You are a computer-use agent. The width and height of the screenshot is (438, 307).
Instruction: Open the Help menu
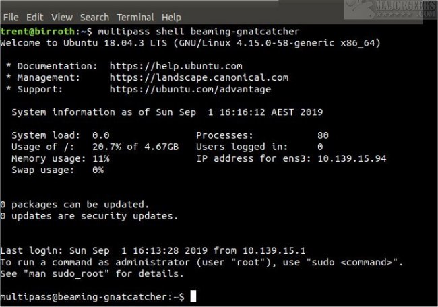(x=172, y=17)
